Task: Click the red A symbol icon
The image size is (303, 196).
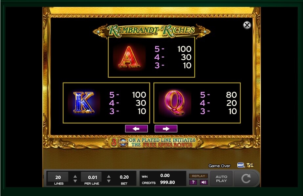Action: pyautogui.click(x=129, y=57)
